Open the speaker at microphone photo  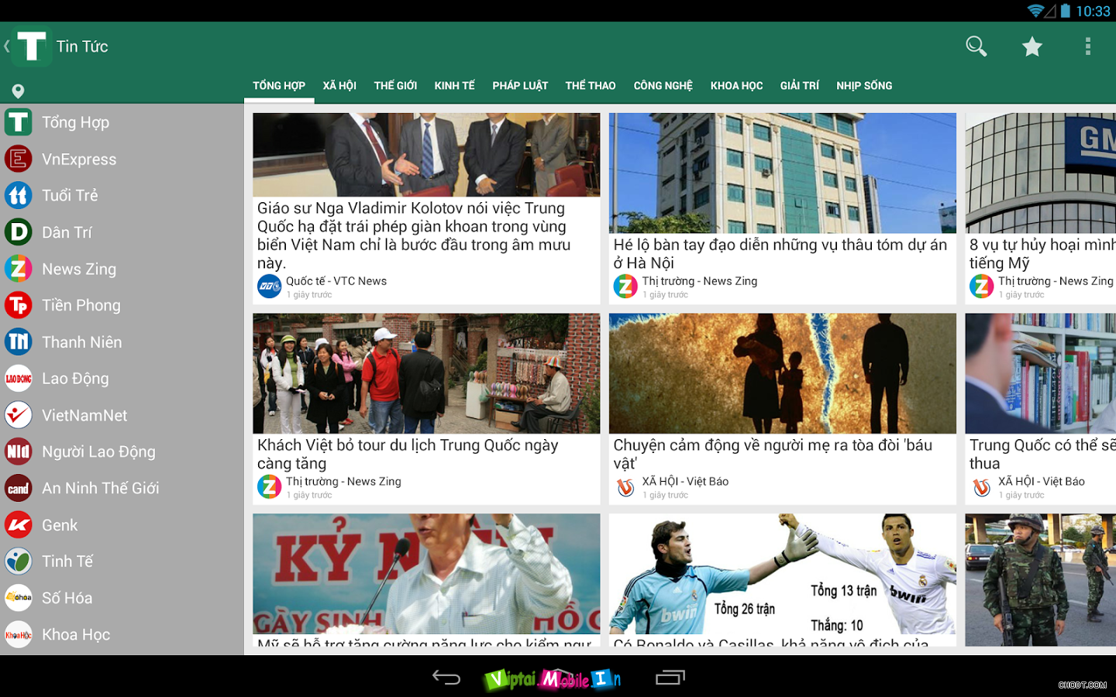[426, 574]
